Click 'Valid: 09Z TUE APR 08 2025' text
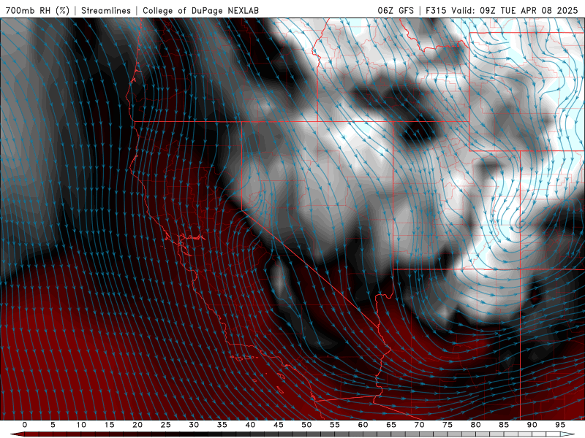This screenshot has width=585, height=438. tap(515, 10)
